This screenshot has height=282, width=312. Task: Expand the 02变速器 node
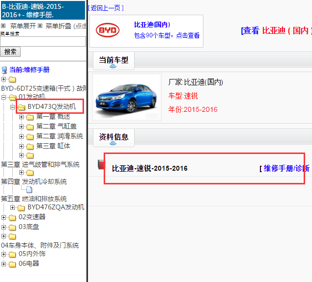click(x=3, y=217)
